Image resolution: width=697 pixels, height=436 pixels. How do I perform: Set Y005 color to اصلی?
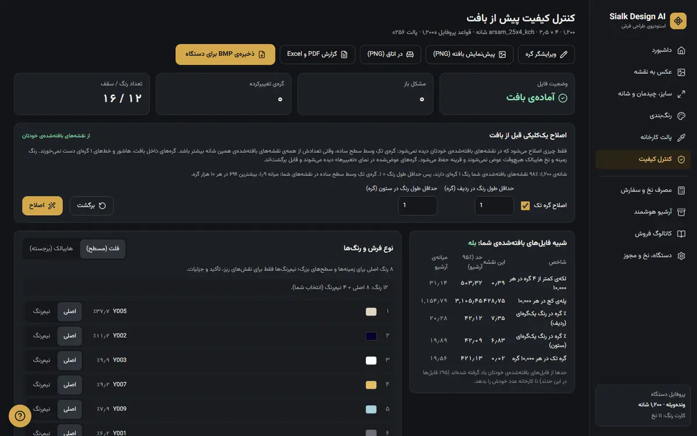70,312
